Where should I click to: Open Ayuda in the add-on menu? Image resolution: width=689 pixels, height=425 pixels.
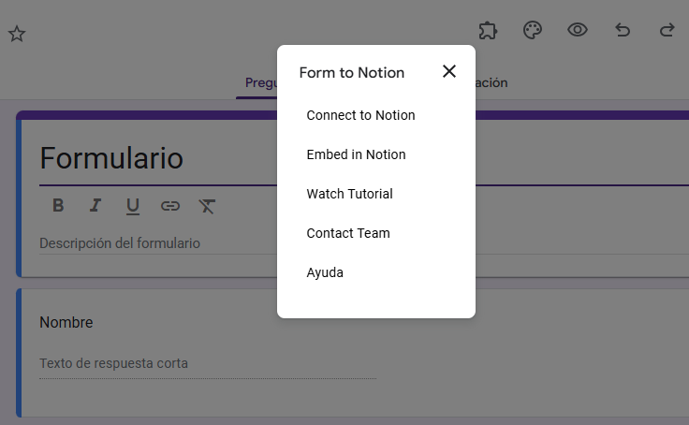[x=325, y=272]
